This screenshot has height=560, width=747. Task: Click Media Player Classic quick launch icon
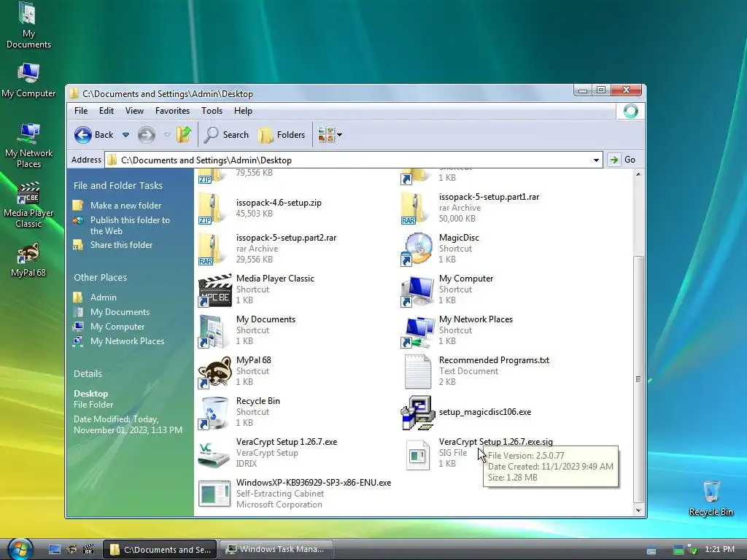(88, 550)
